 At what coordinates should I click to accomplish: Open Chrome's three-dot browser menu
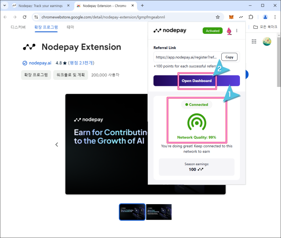coord(275,17)
